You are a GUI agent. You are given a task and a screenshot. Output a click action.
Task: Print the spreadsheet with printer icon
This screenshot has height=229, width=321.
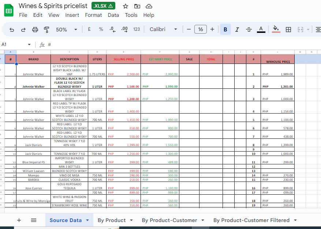coord(35,30)
